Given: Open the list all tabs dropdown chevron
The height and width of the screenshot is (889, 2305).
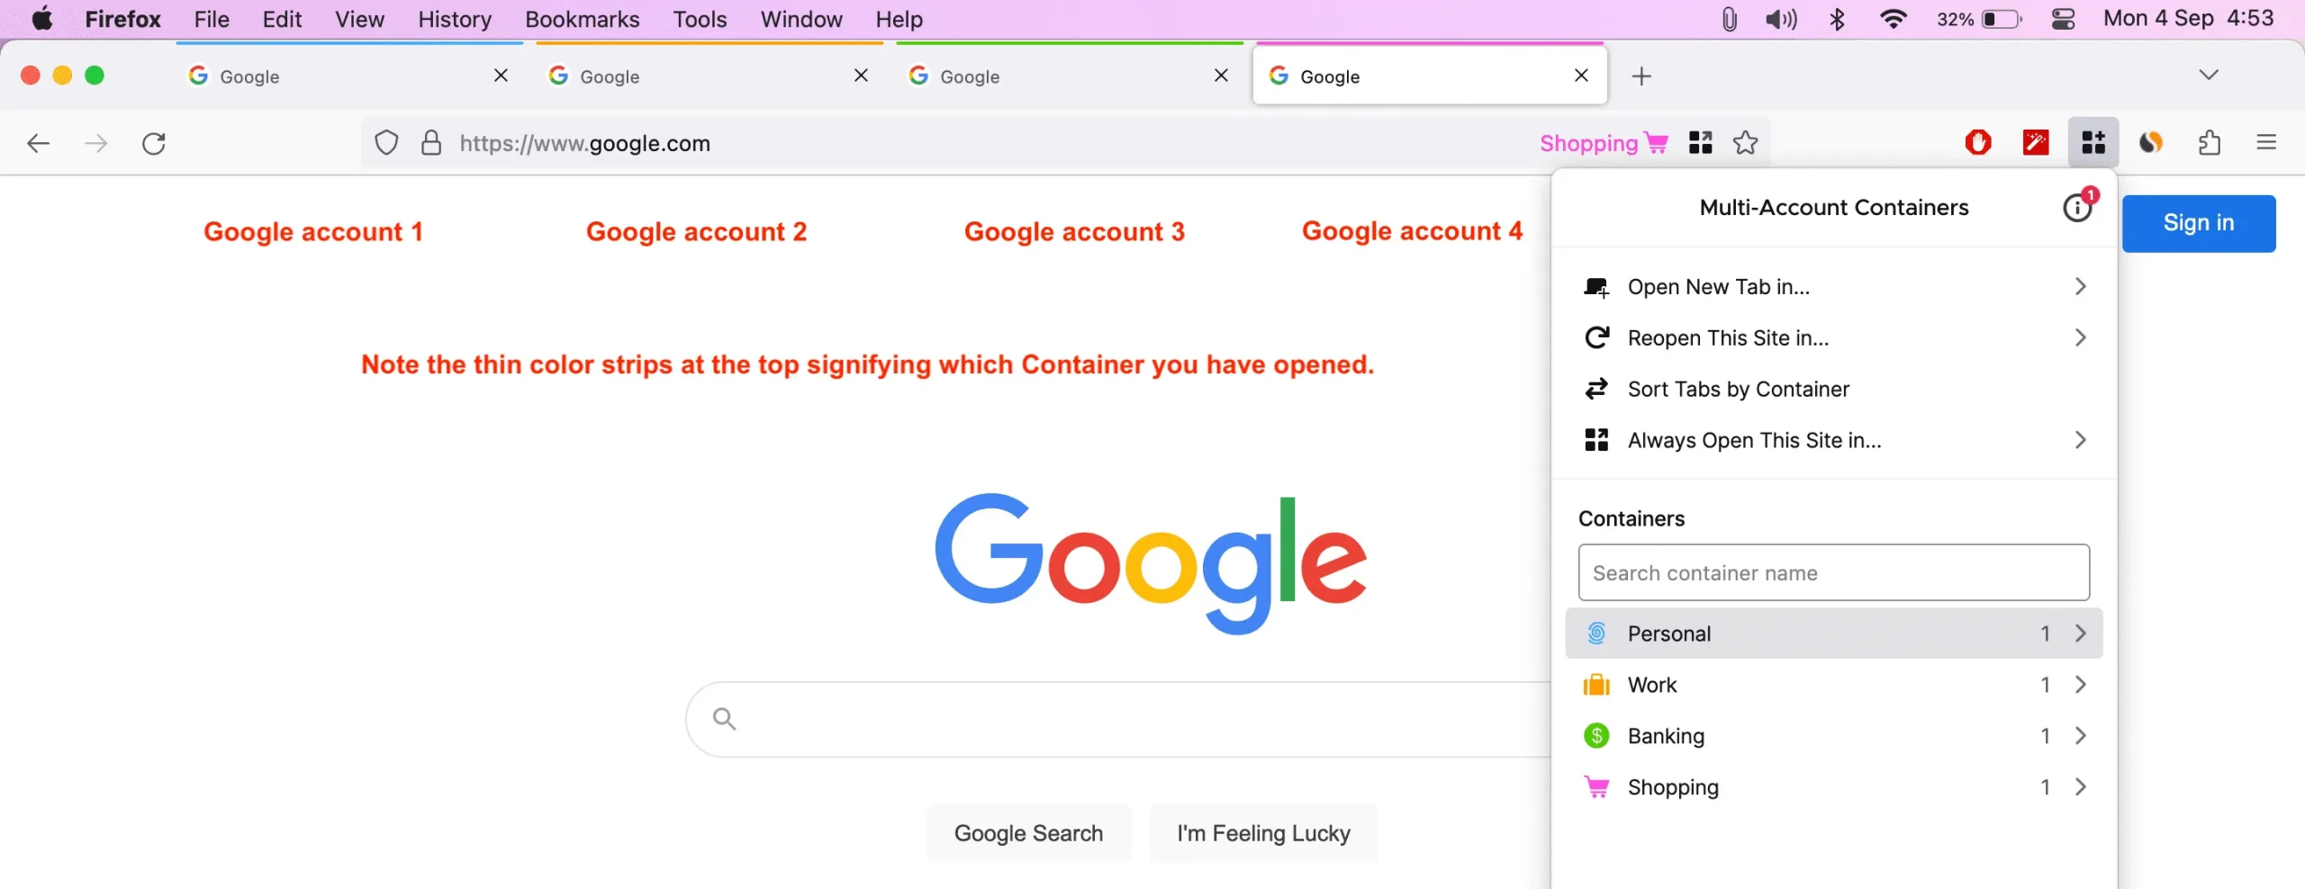Looking at the screenshot, I should 2209,75.
